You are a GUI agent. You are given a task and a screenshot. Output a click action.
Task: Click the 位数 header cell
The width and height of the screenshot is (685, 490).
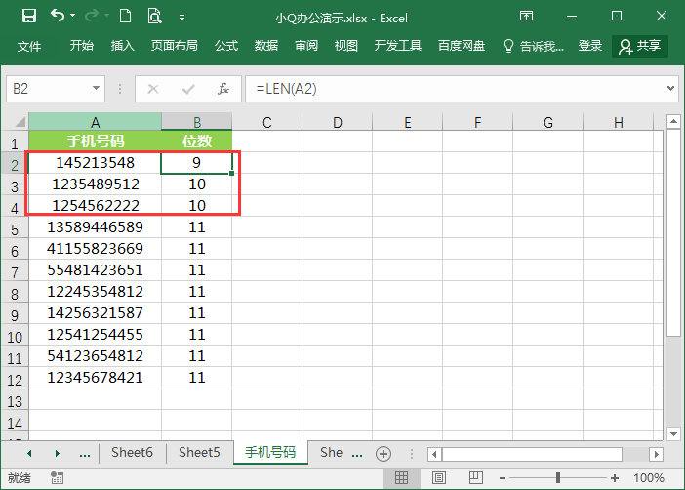pos(197,142)
